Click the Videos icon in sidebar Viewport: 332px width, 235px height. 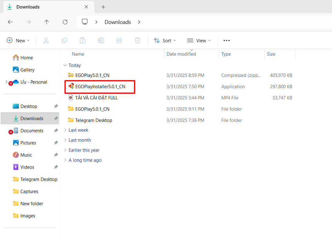(16, 167)
